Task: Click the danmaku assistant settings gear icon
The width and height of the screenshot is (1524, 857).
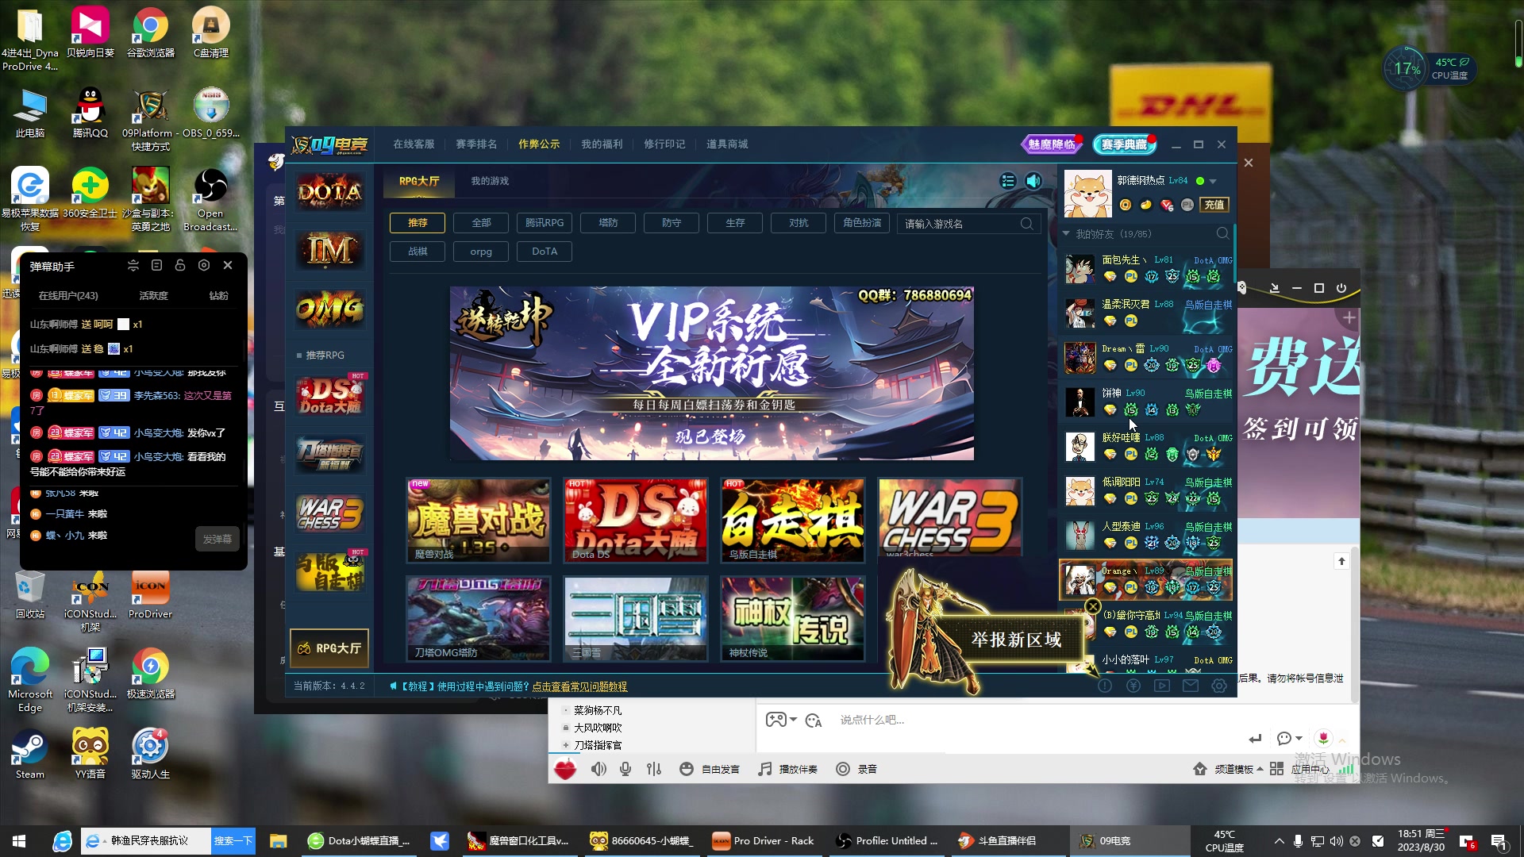Action: (x=204, y=265)
